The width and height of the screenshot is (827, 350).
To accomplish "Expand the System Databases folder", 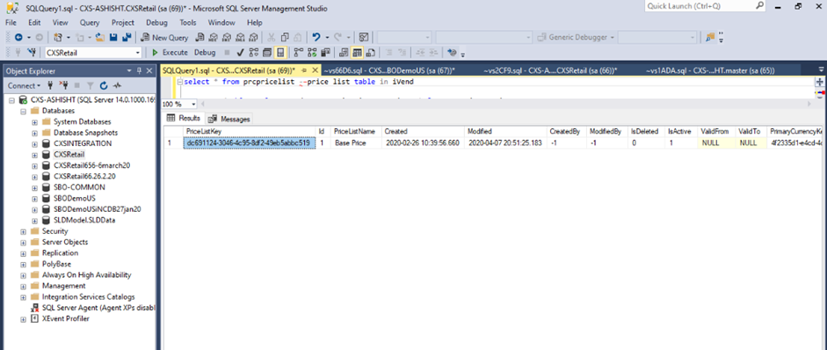I will pyautogui.click(x=35, y=122).
